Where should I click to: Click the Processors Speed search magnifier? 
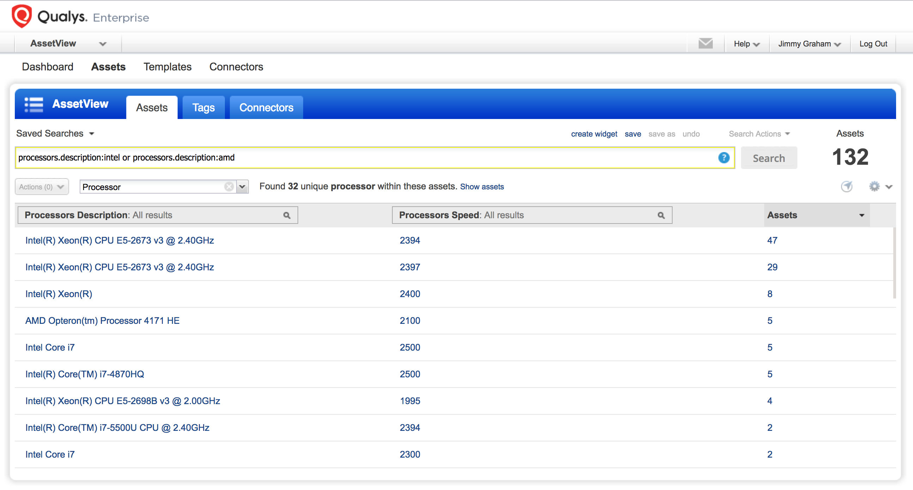(661, 215)
